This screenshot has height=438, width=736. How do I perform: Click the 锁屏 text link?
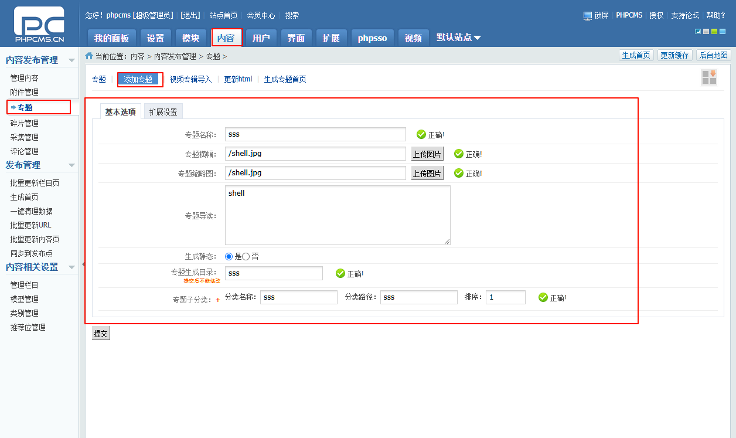click(x=602, y=15)
